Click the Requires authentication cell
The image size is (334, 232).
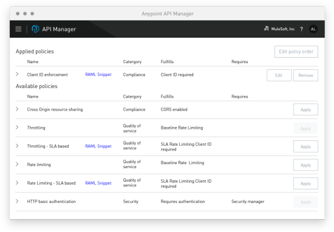183,202
